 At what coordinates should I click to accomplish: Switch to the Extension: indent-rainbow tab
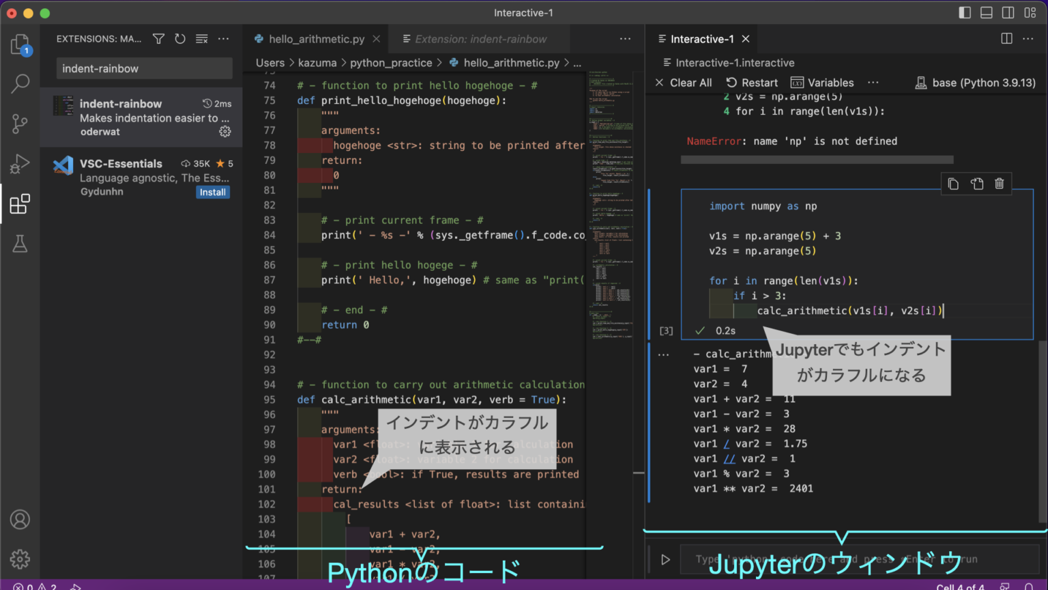click(480, 39)
